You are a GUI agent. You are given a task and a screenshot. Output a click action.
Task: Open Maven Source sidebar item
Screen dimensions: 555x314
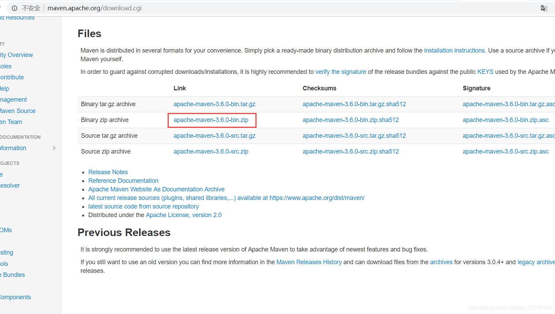18,111
